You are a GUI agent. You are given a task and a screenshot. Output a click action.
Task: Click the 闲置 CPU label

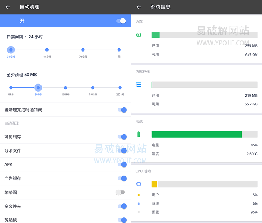click(155, 212)
